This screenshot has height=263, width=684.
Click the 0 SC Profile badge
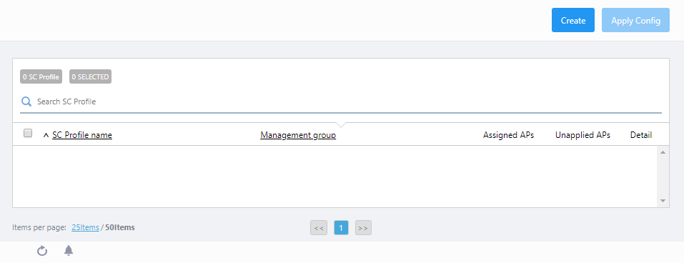click(x=41, y=76)
